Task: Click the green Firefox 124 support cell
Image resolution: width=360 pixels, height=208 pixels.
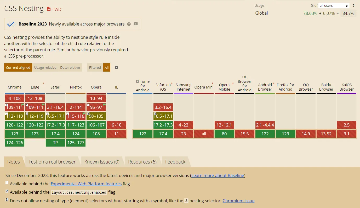Action: (76, 134)
